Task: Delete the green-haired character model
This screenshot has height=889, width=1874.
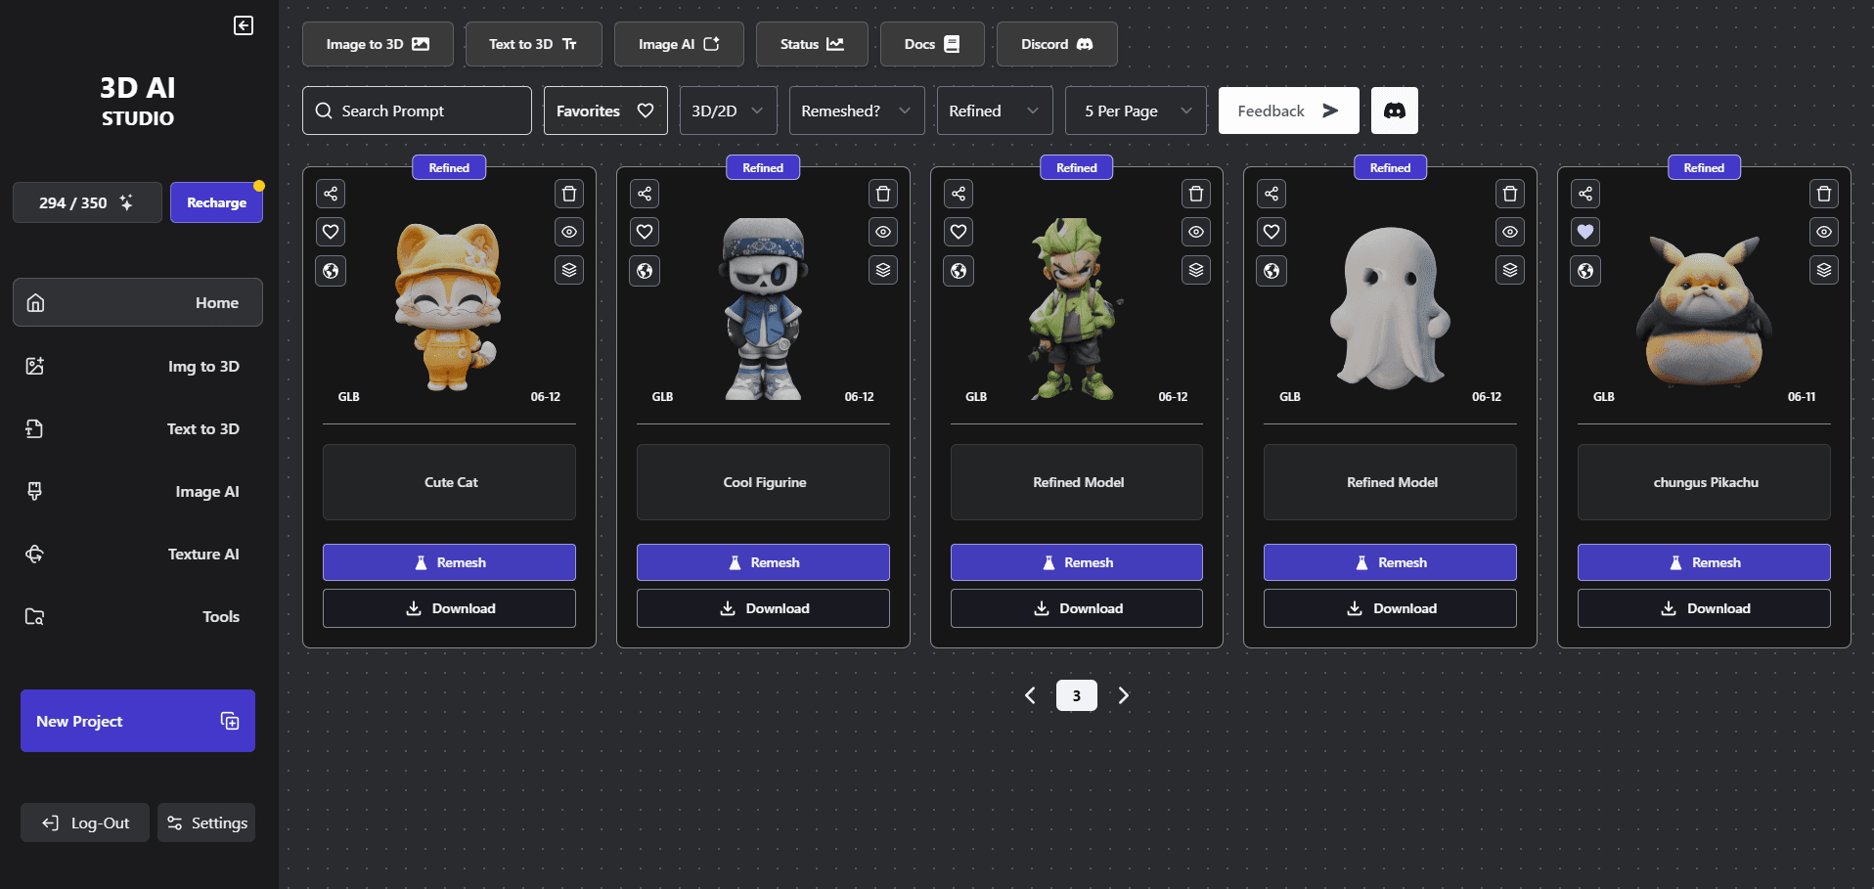Action: [1196, 194]
